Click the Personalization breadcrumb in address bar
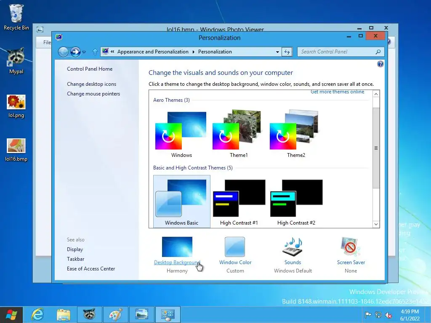 [x=215, y=52]
